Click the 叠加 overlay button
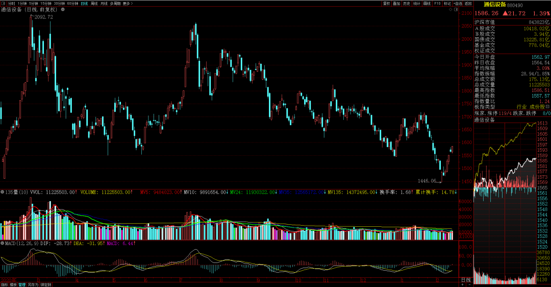The width and height of the screenshot is (551, 287). 397,4
